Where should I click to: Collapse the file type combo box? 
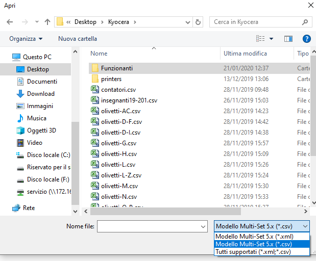[305, 226]
